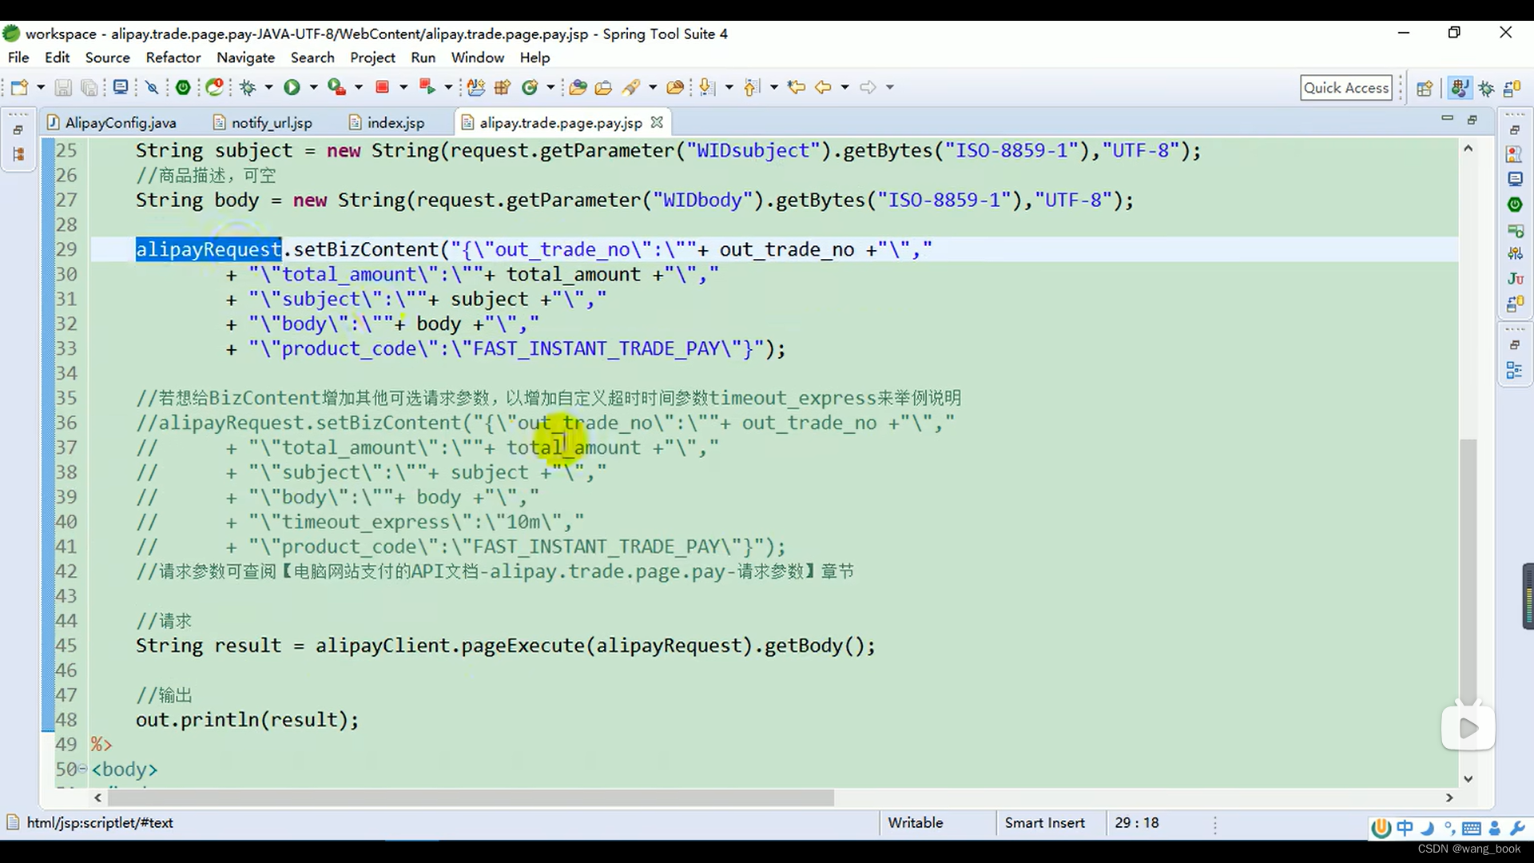This screenshot has width=1534, height=863.
Task: Toggle Skip All Breakpoints icon
Action: [x=152, y=87]
